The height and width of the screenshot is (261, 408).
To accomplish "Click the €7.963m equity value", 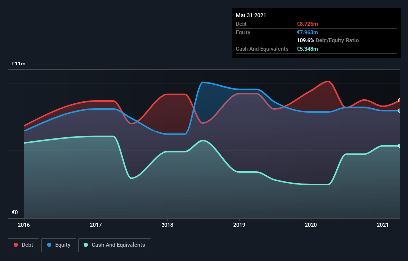I will (x=307, y=32).
